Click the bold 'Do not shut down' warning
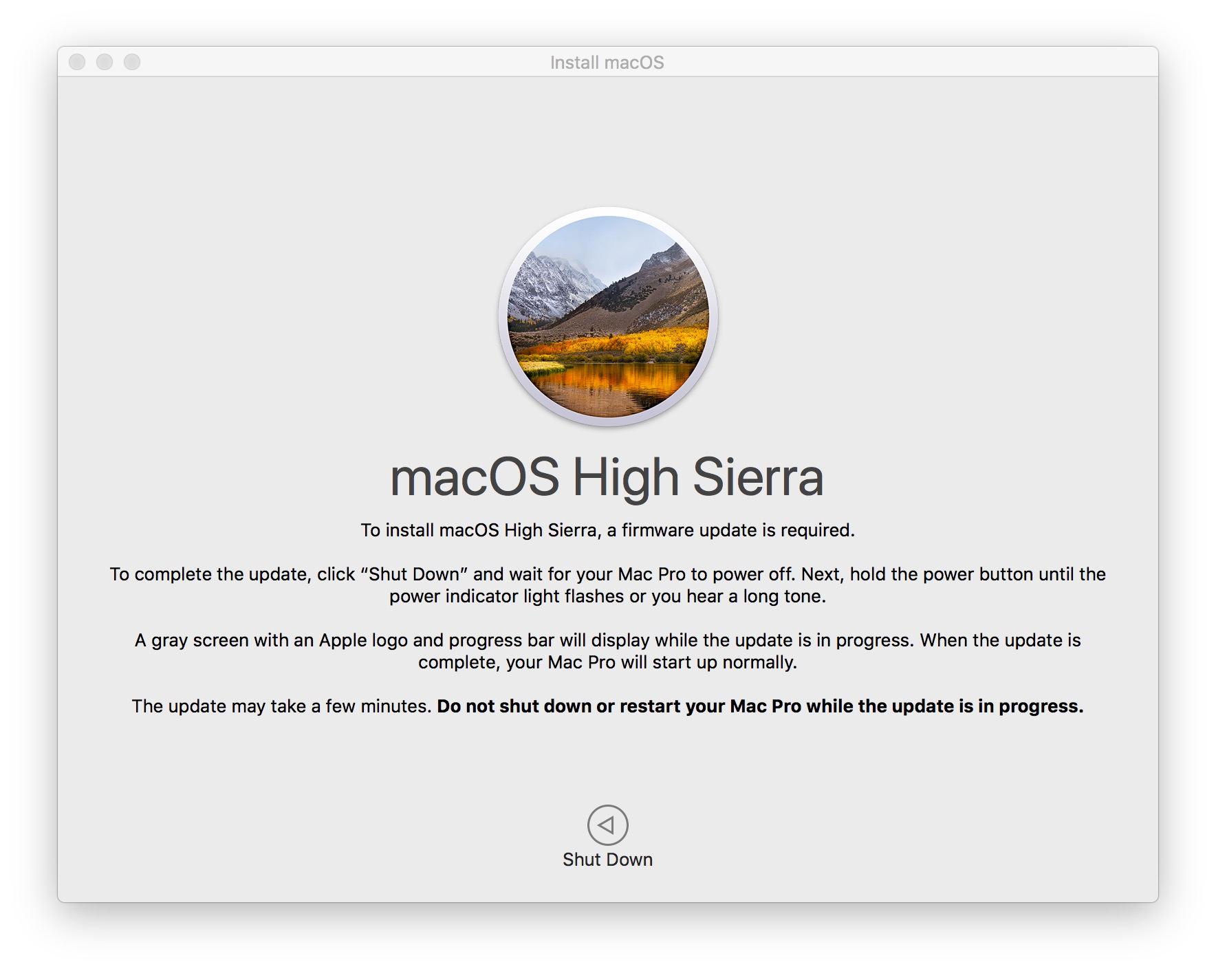This screenshot has width=1216, height=971. pos(760,706)
